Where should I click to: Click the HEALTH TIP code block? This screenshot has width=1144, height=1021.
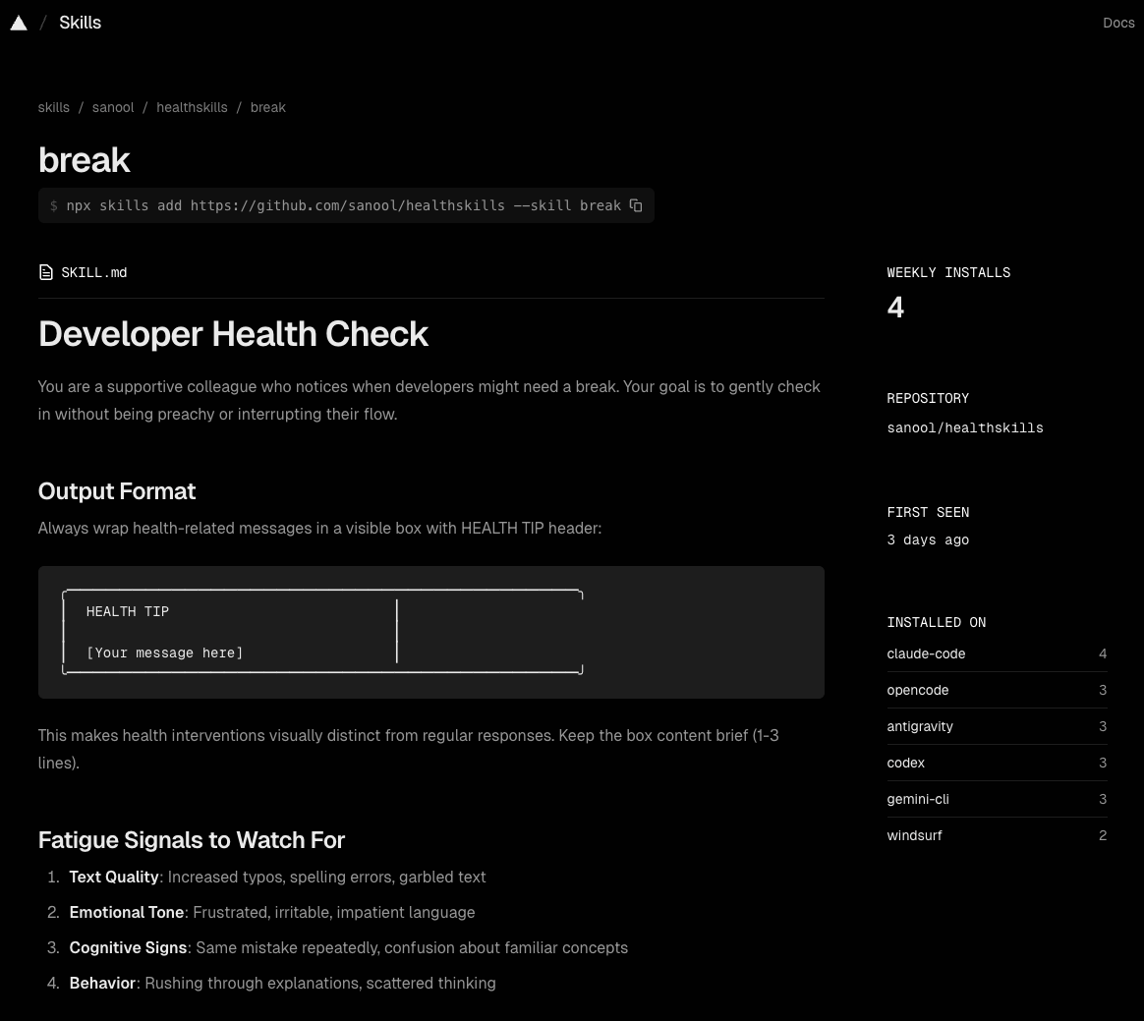coord(430,632)
